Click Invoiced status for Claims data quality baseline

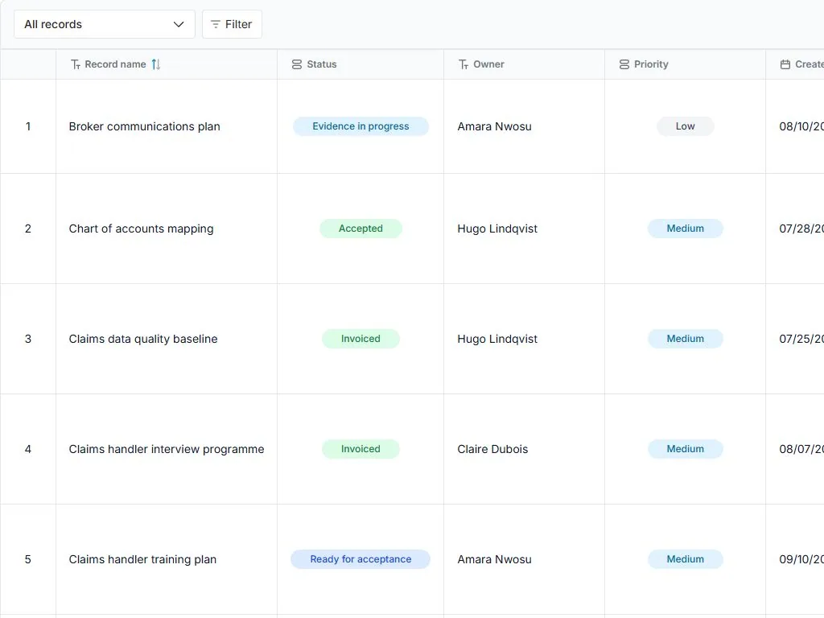click(x=361, y=339)
